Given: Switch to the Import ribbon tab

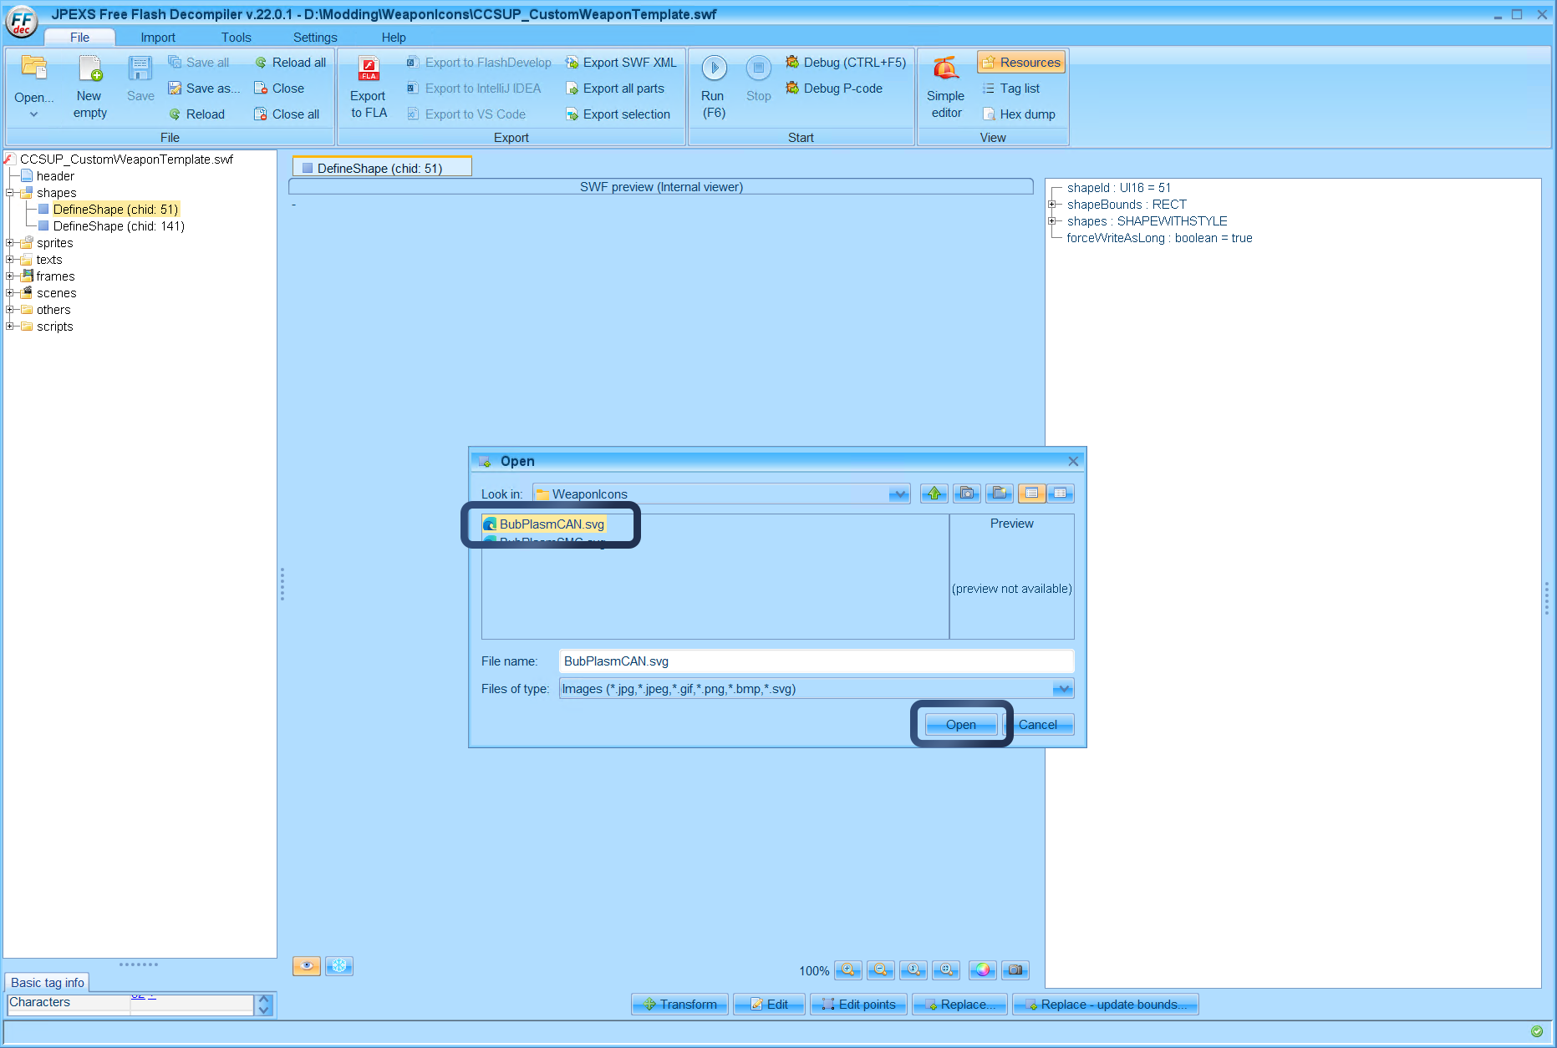Looking at the screenshot, I should click(x=157, y=38).
